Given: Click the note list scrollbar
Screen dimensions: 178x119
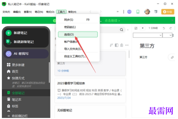Looking at the screenshot, I should (129, 54).
